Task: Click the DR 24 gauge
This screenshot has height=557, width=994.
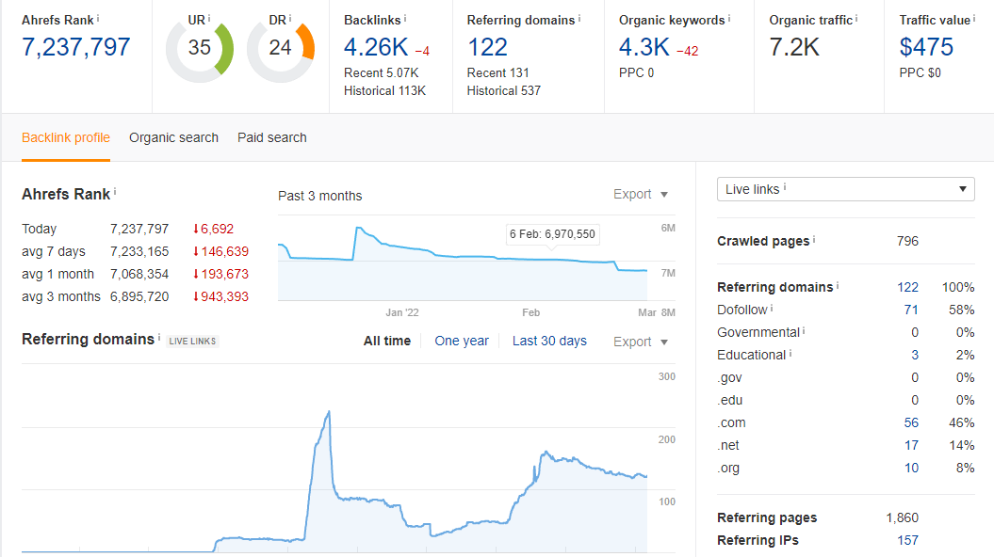Action: [280, 48]
